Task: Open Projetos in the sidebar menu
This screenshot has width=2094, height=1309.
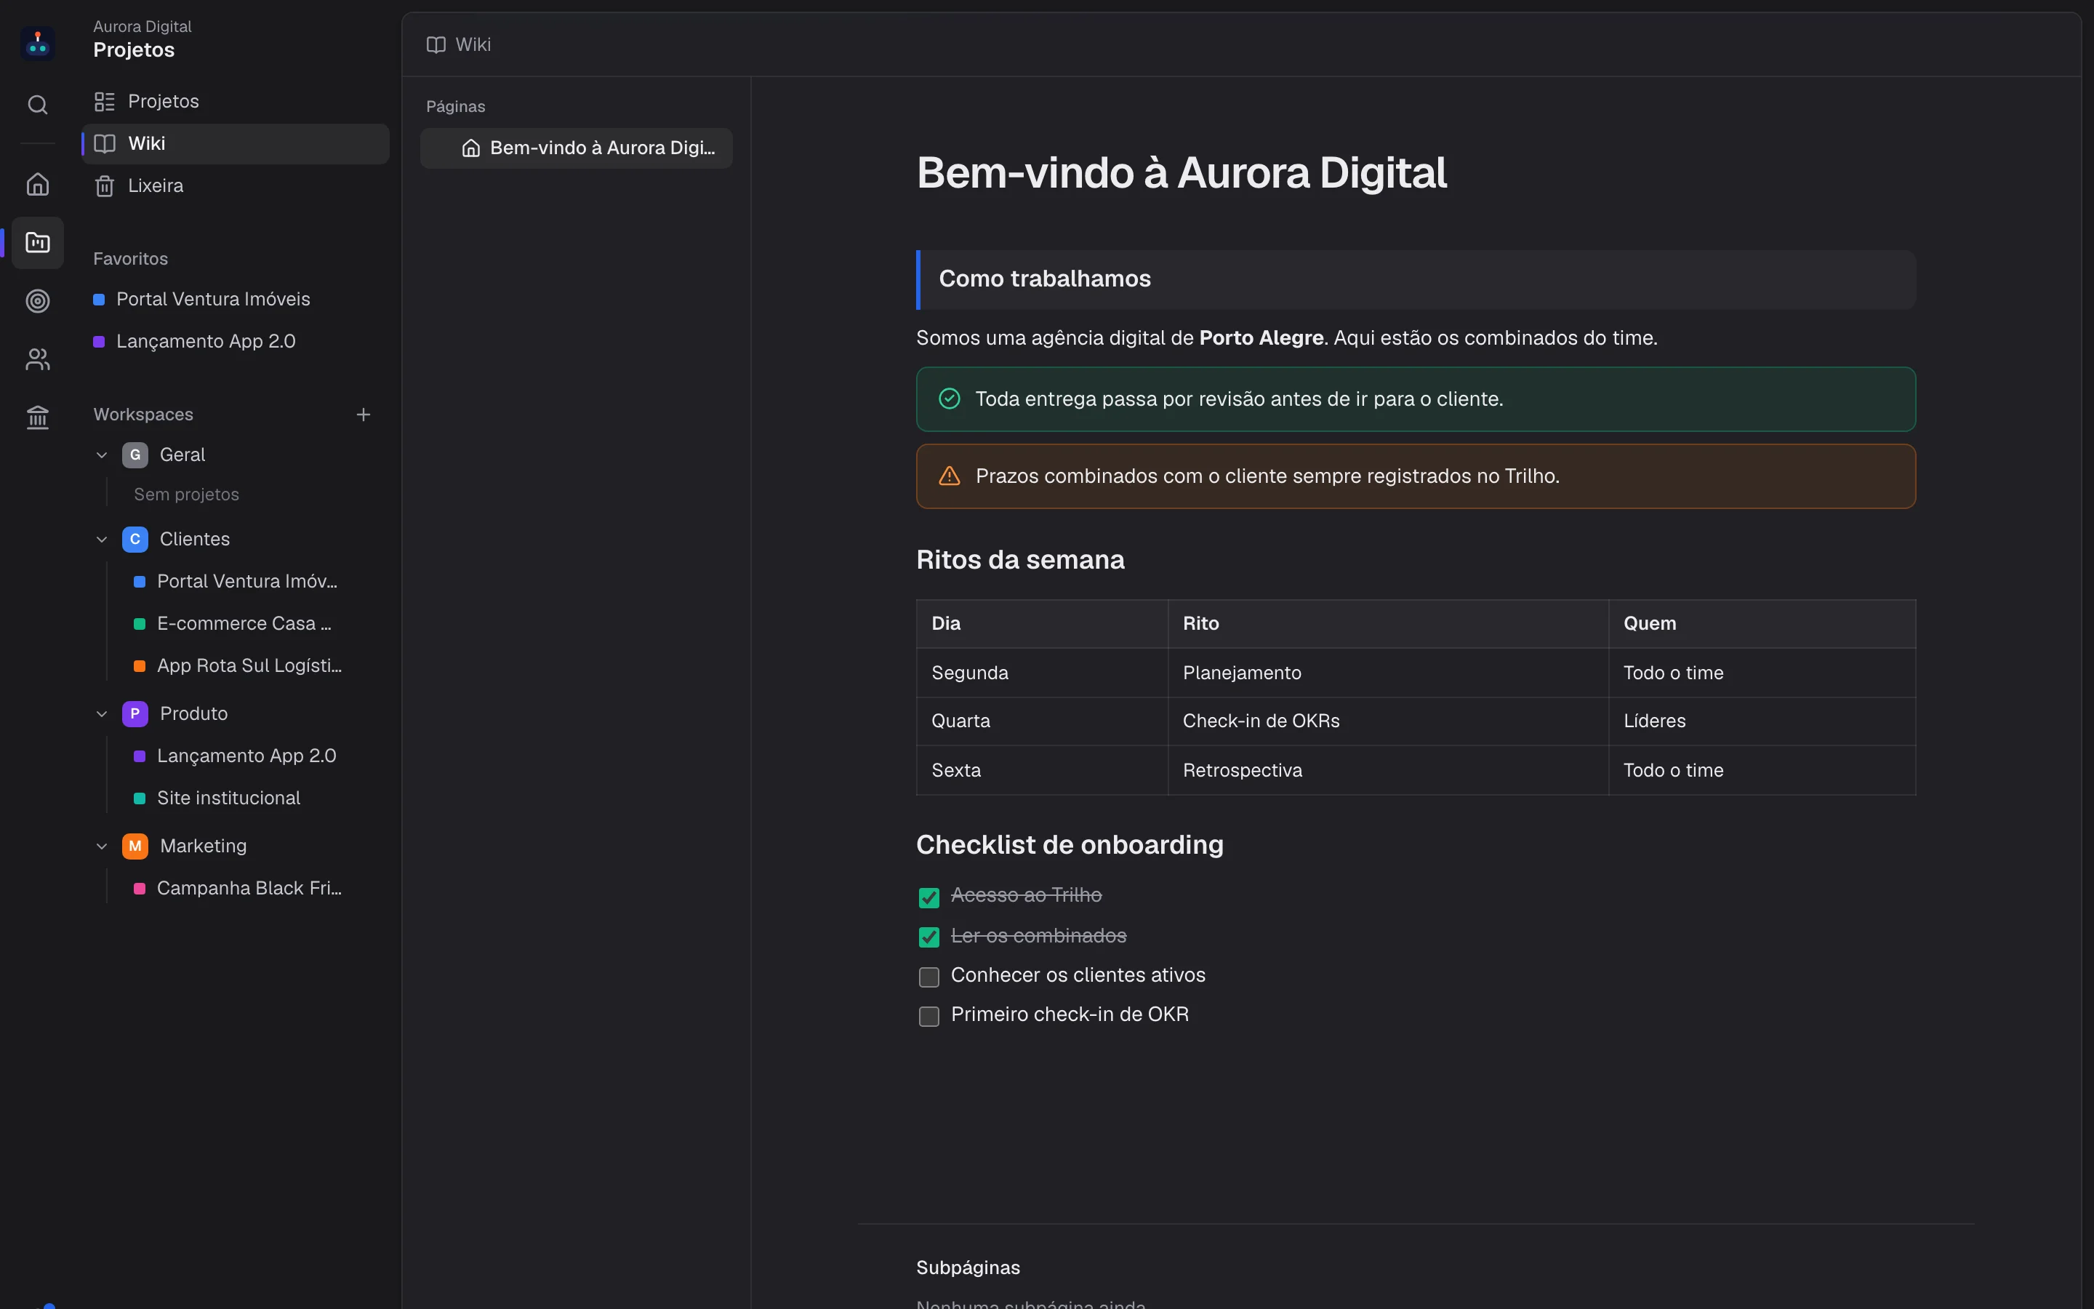Action: pos(236,101)
